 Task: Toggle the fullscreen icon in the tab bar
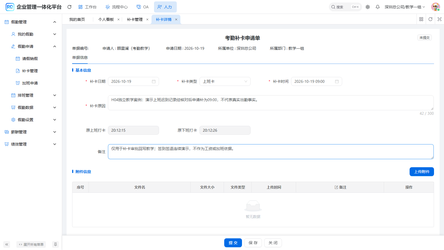tap(440, 19)
